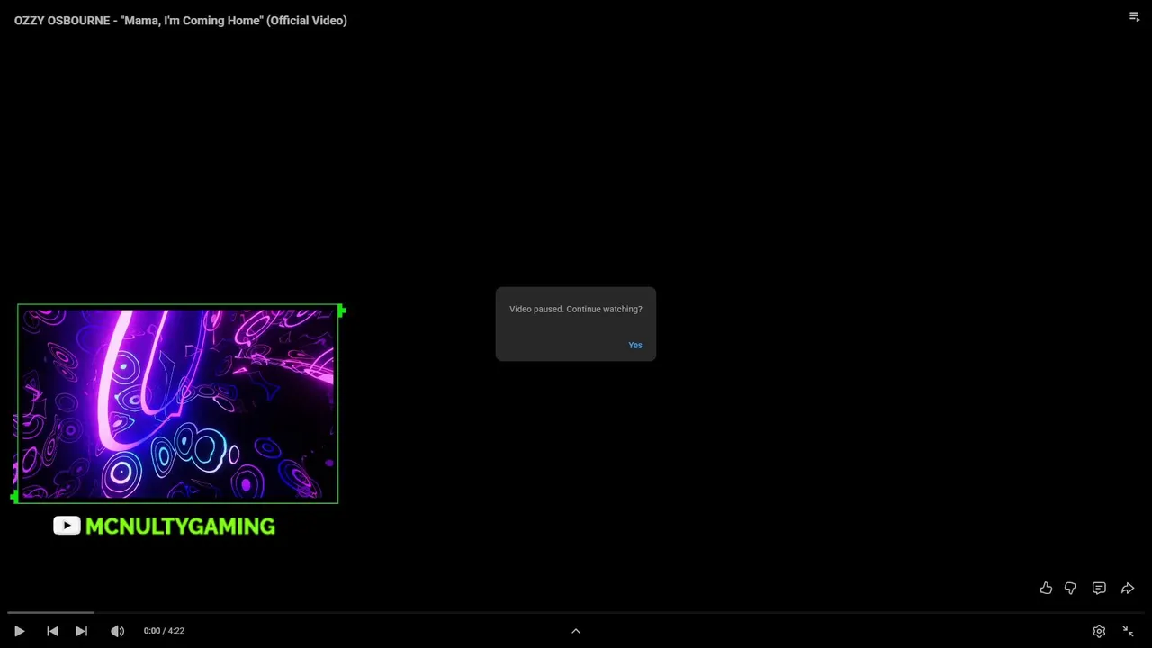Expand the upward chevron panel

(x=576, y=631)
